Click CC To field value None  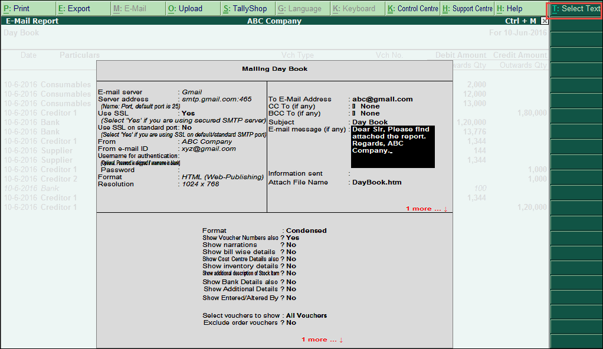pyautogui.click(x=370, y=107)
